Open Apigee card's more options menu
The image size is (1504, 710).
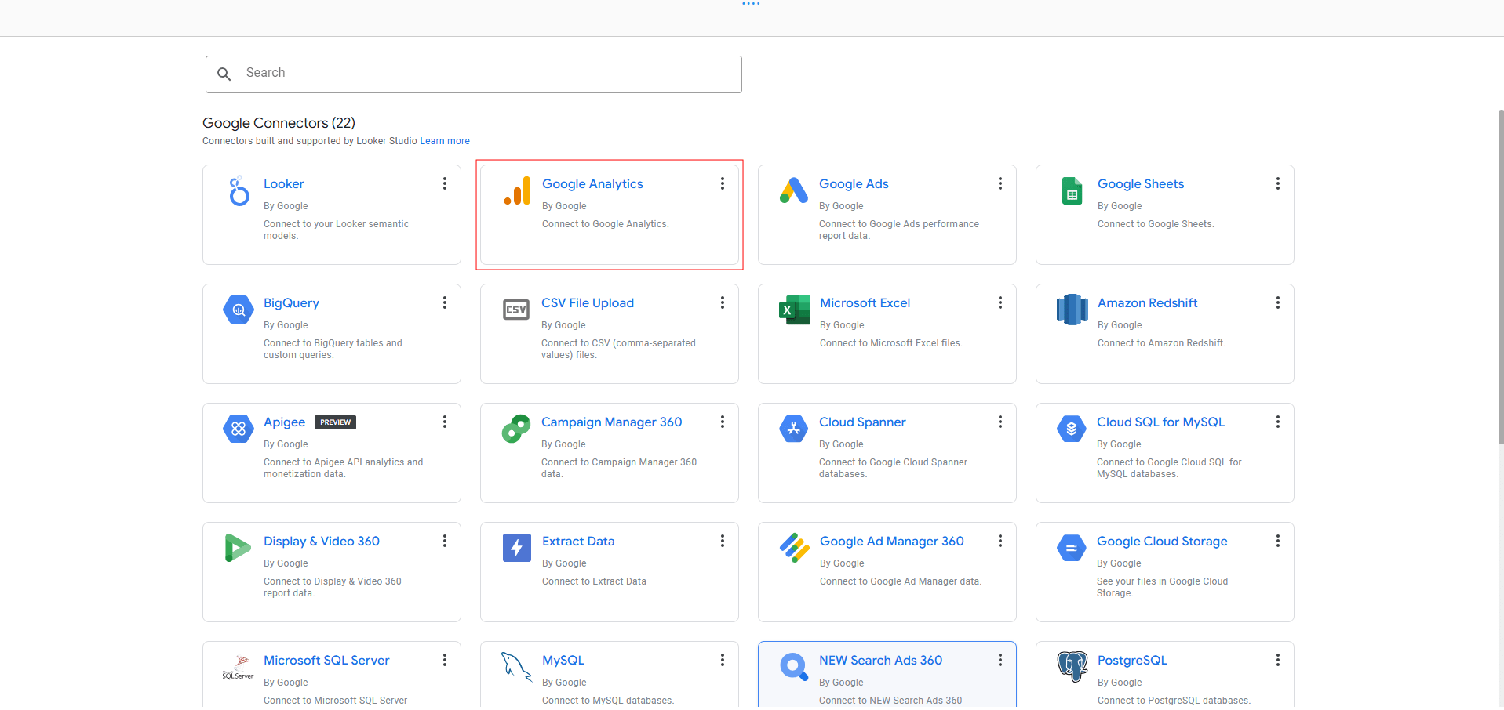(x=445, y=422)
